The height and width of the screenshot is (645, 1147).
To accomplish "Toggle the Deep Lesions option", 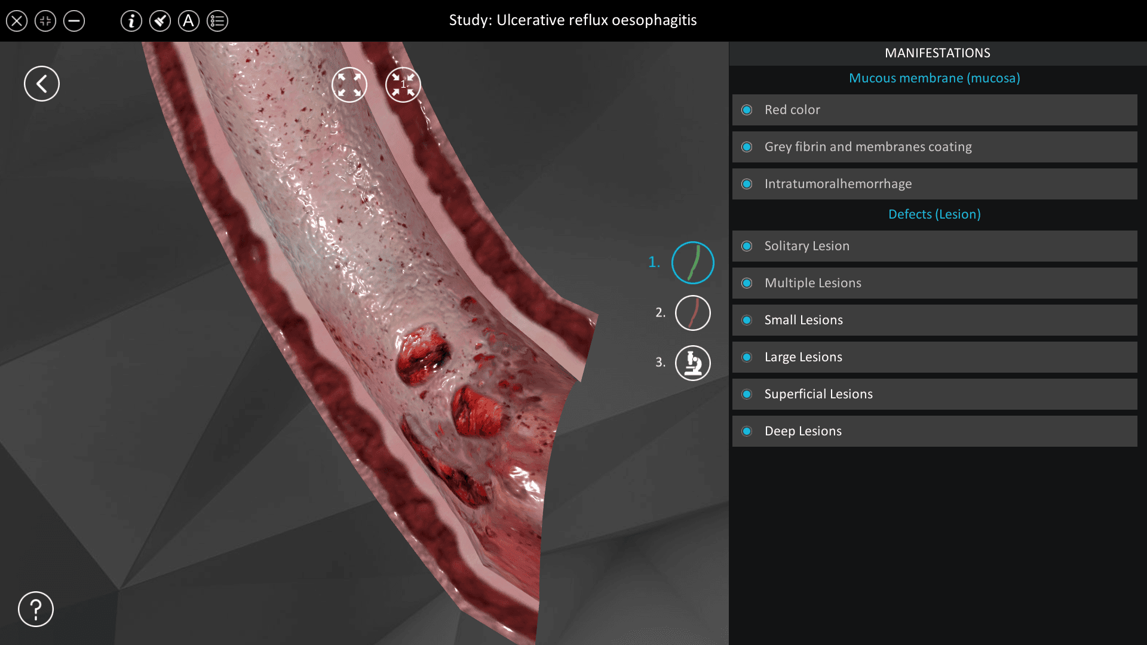I will (x=935, y=431).
